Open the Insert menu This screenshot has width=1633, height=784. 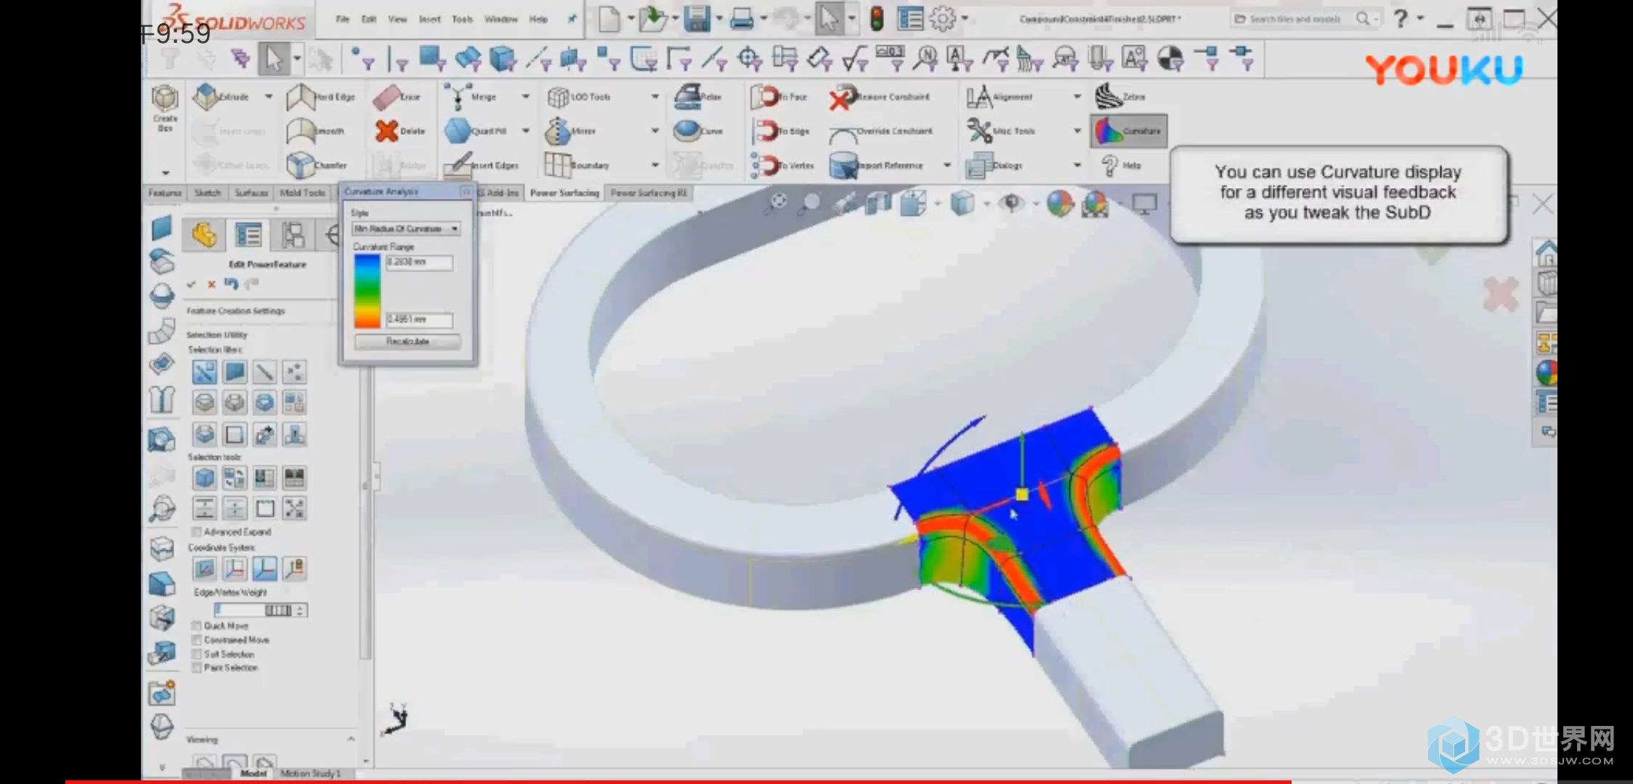pos(429,19)
